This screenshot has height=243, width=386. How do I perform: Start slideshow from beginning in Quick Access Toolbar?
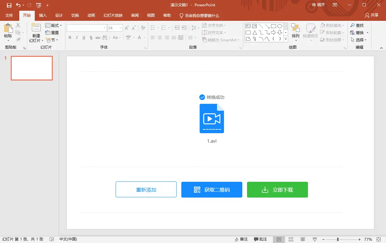39,5
